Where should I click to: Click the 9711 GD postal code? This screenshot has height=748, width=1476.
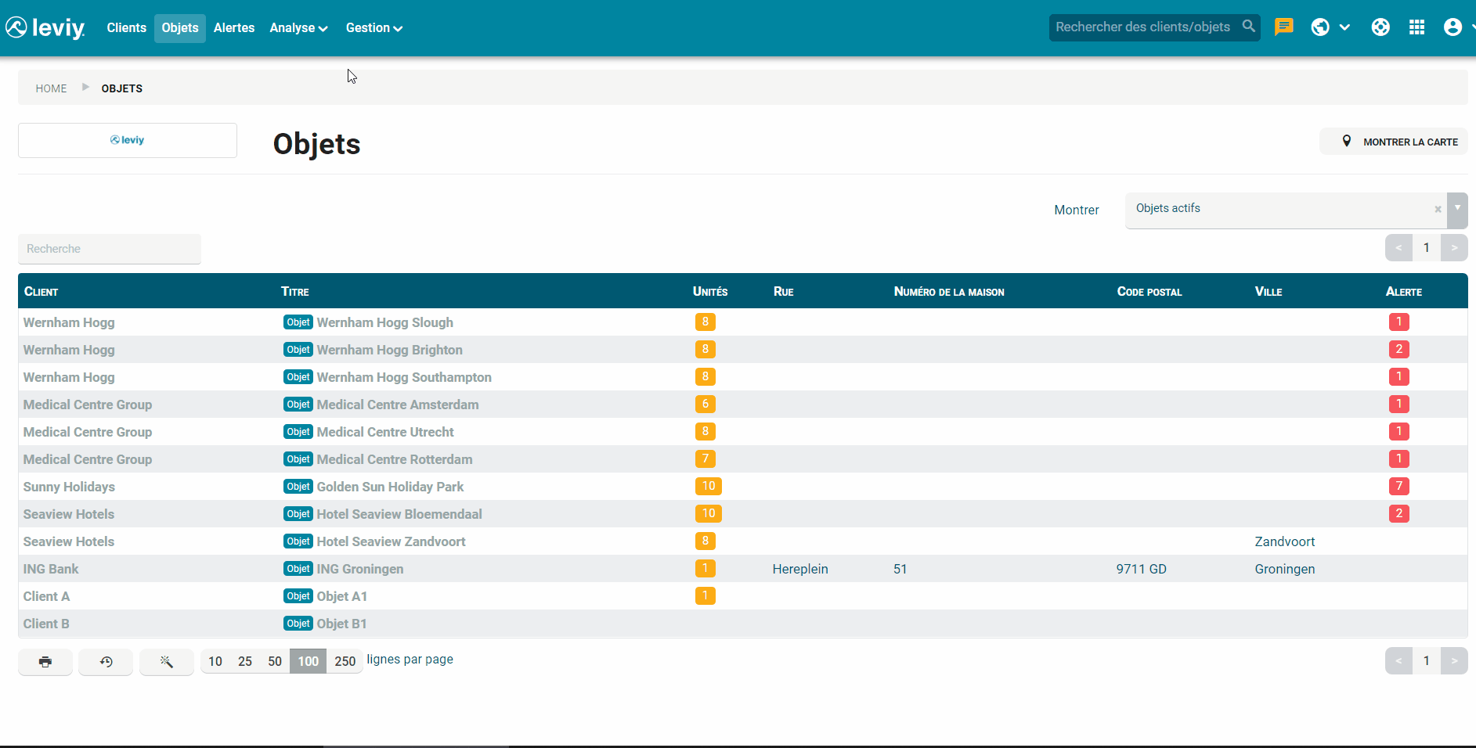tap(1142, 569)
